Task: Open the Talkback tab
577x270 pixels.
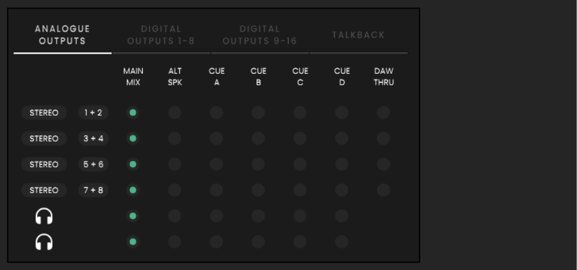Action: (359, 35)
